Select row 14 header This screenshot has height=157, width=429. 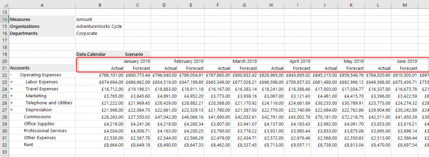click(4, 19)
